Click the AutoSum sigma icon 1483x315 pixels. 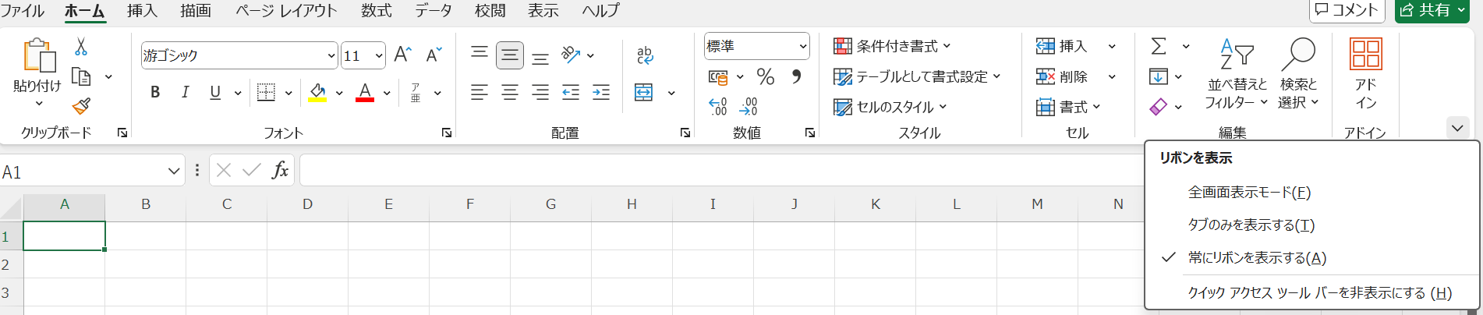pos(1159,47)
